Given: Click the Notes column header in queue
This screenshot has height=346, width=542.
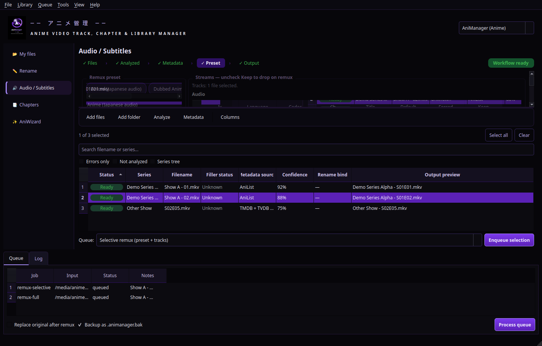Looking at the screenshot, I should click(x=148, y=276).
